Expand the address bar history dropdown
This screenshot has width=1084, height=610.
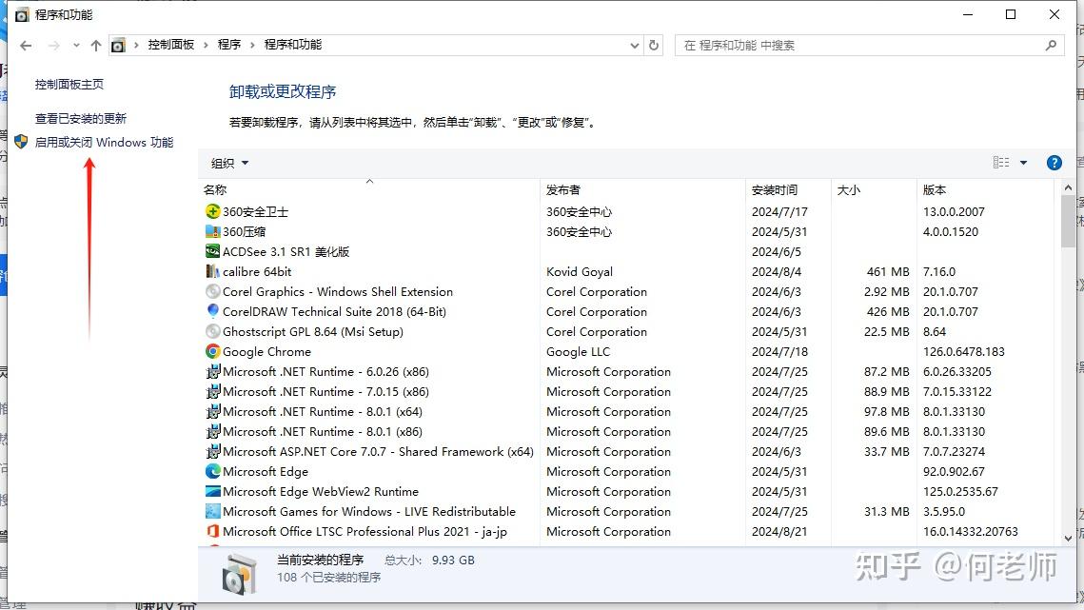pyautogui.click(x=635, y=45)
